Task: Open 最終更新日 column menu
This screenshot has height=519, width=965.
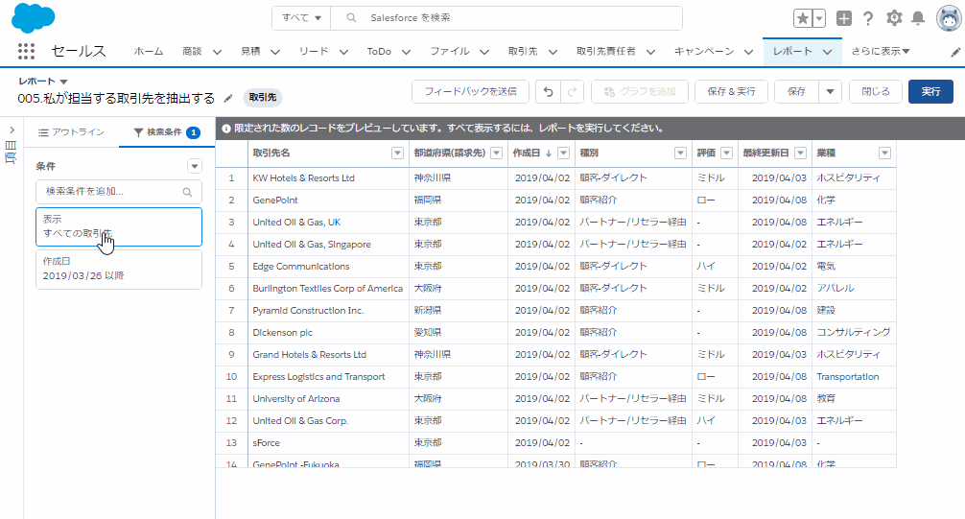Action: click(800, 153)
